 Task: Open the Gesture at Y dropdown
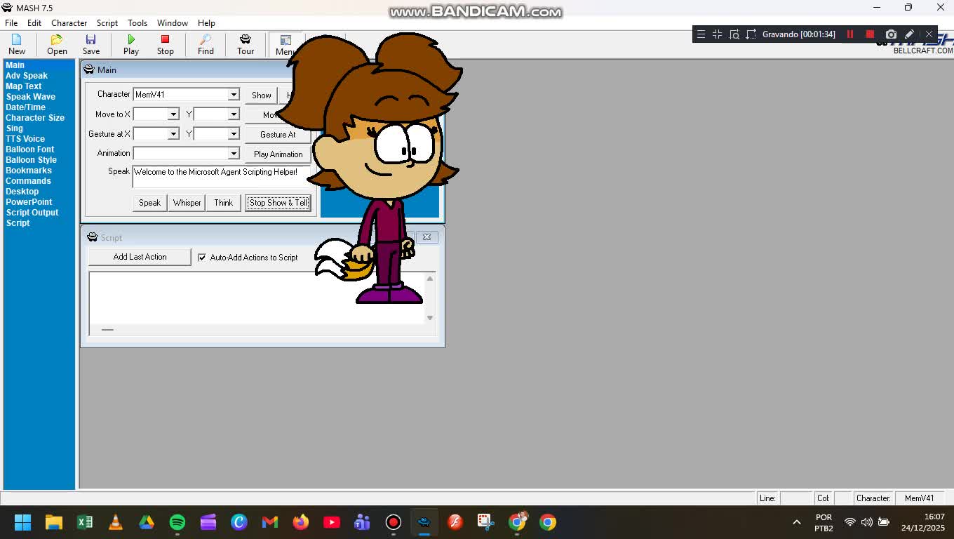[234, 133]
